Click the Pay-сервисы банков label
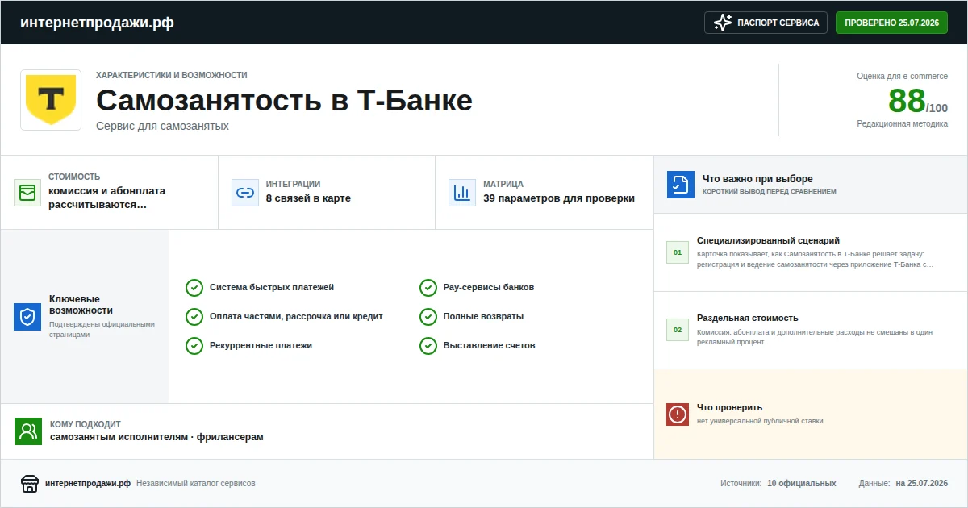 click(489, 288)
